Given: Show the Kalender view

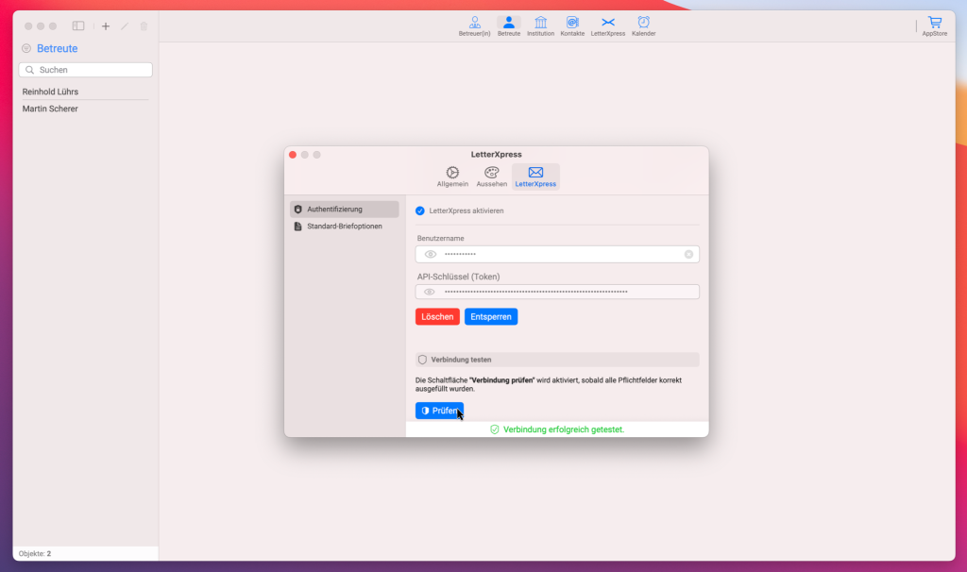Looking at the screenshot, I should pyautogui.click(x=643, y=26).
